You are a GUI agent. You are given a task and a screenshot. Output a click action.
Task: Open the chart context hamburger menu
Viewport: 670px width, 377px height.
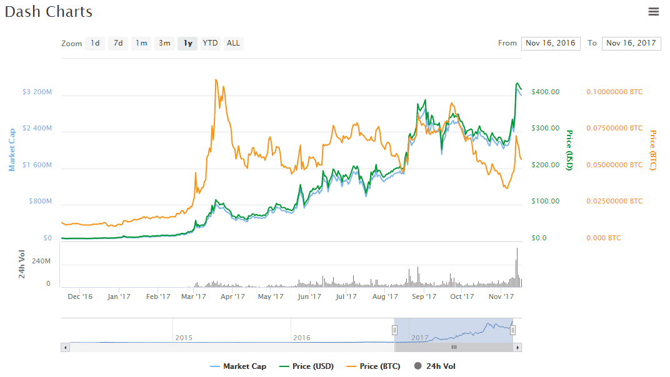653,11
